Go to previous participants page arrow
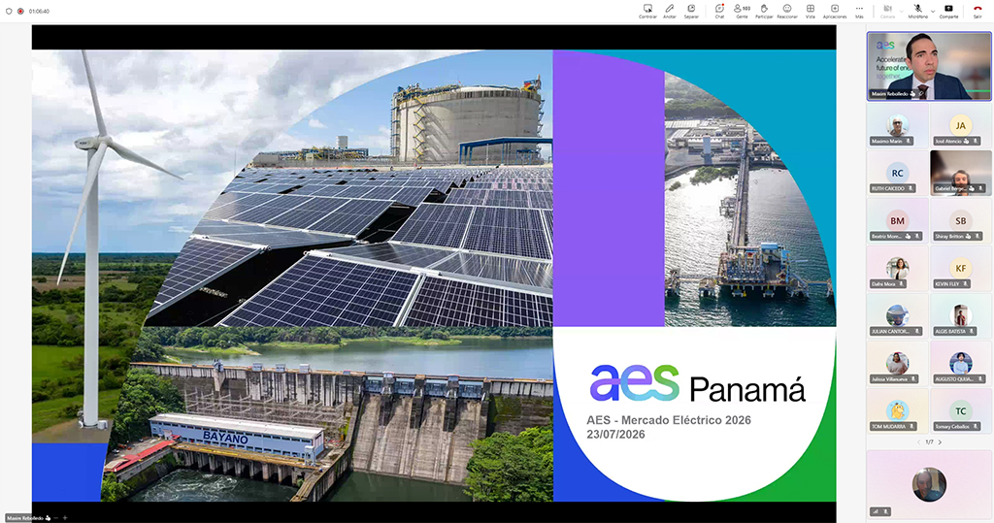This screenshot has height=523, width=994. click(x=918, y=441)
